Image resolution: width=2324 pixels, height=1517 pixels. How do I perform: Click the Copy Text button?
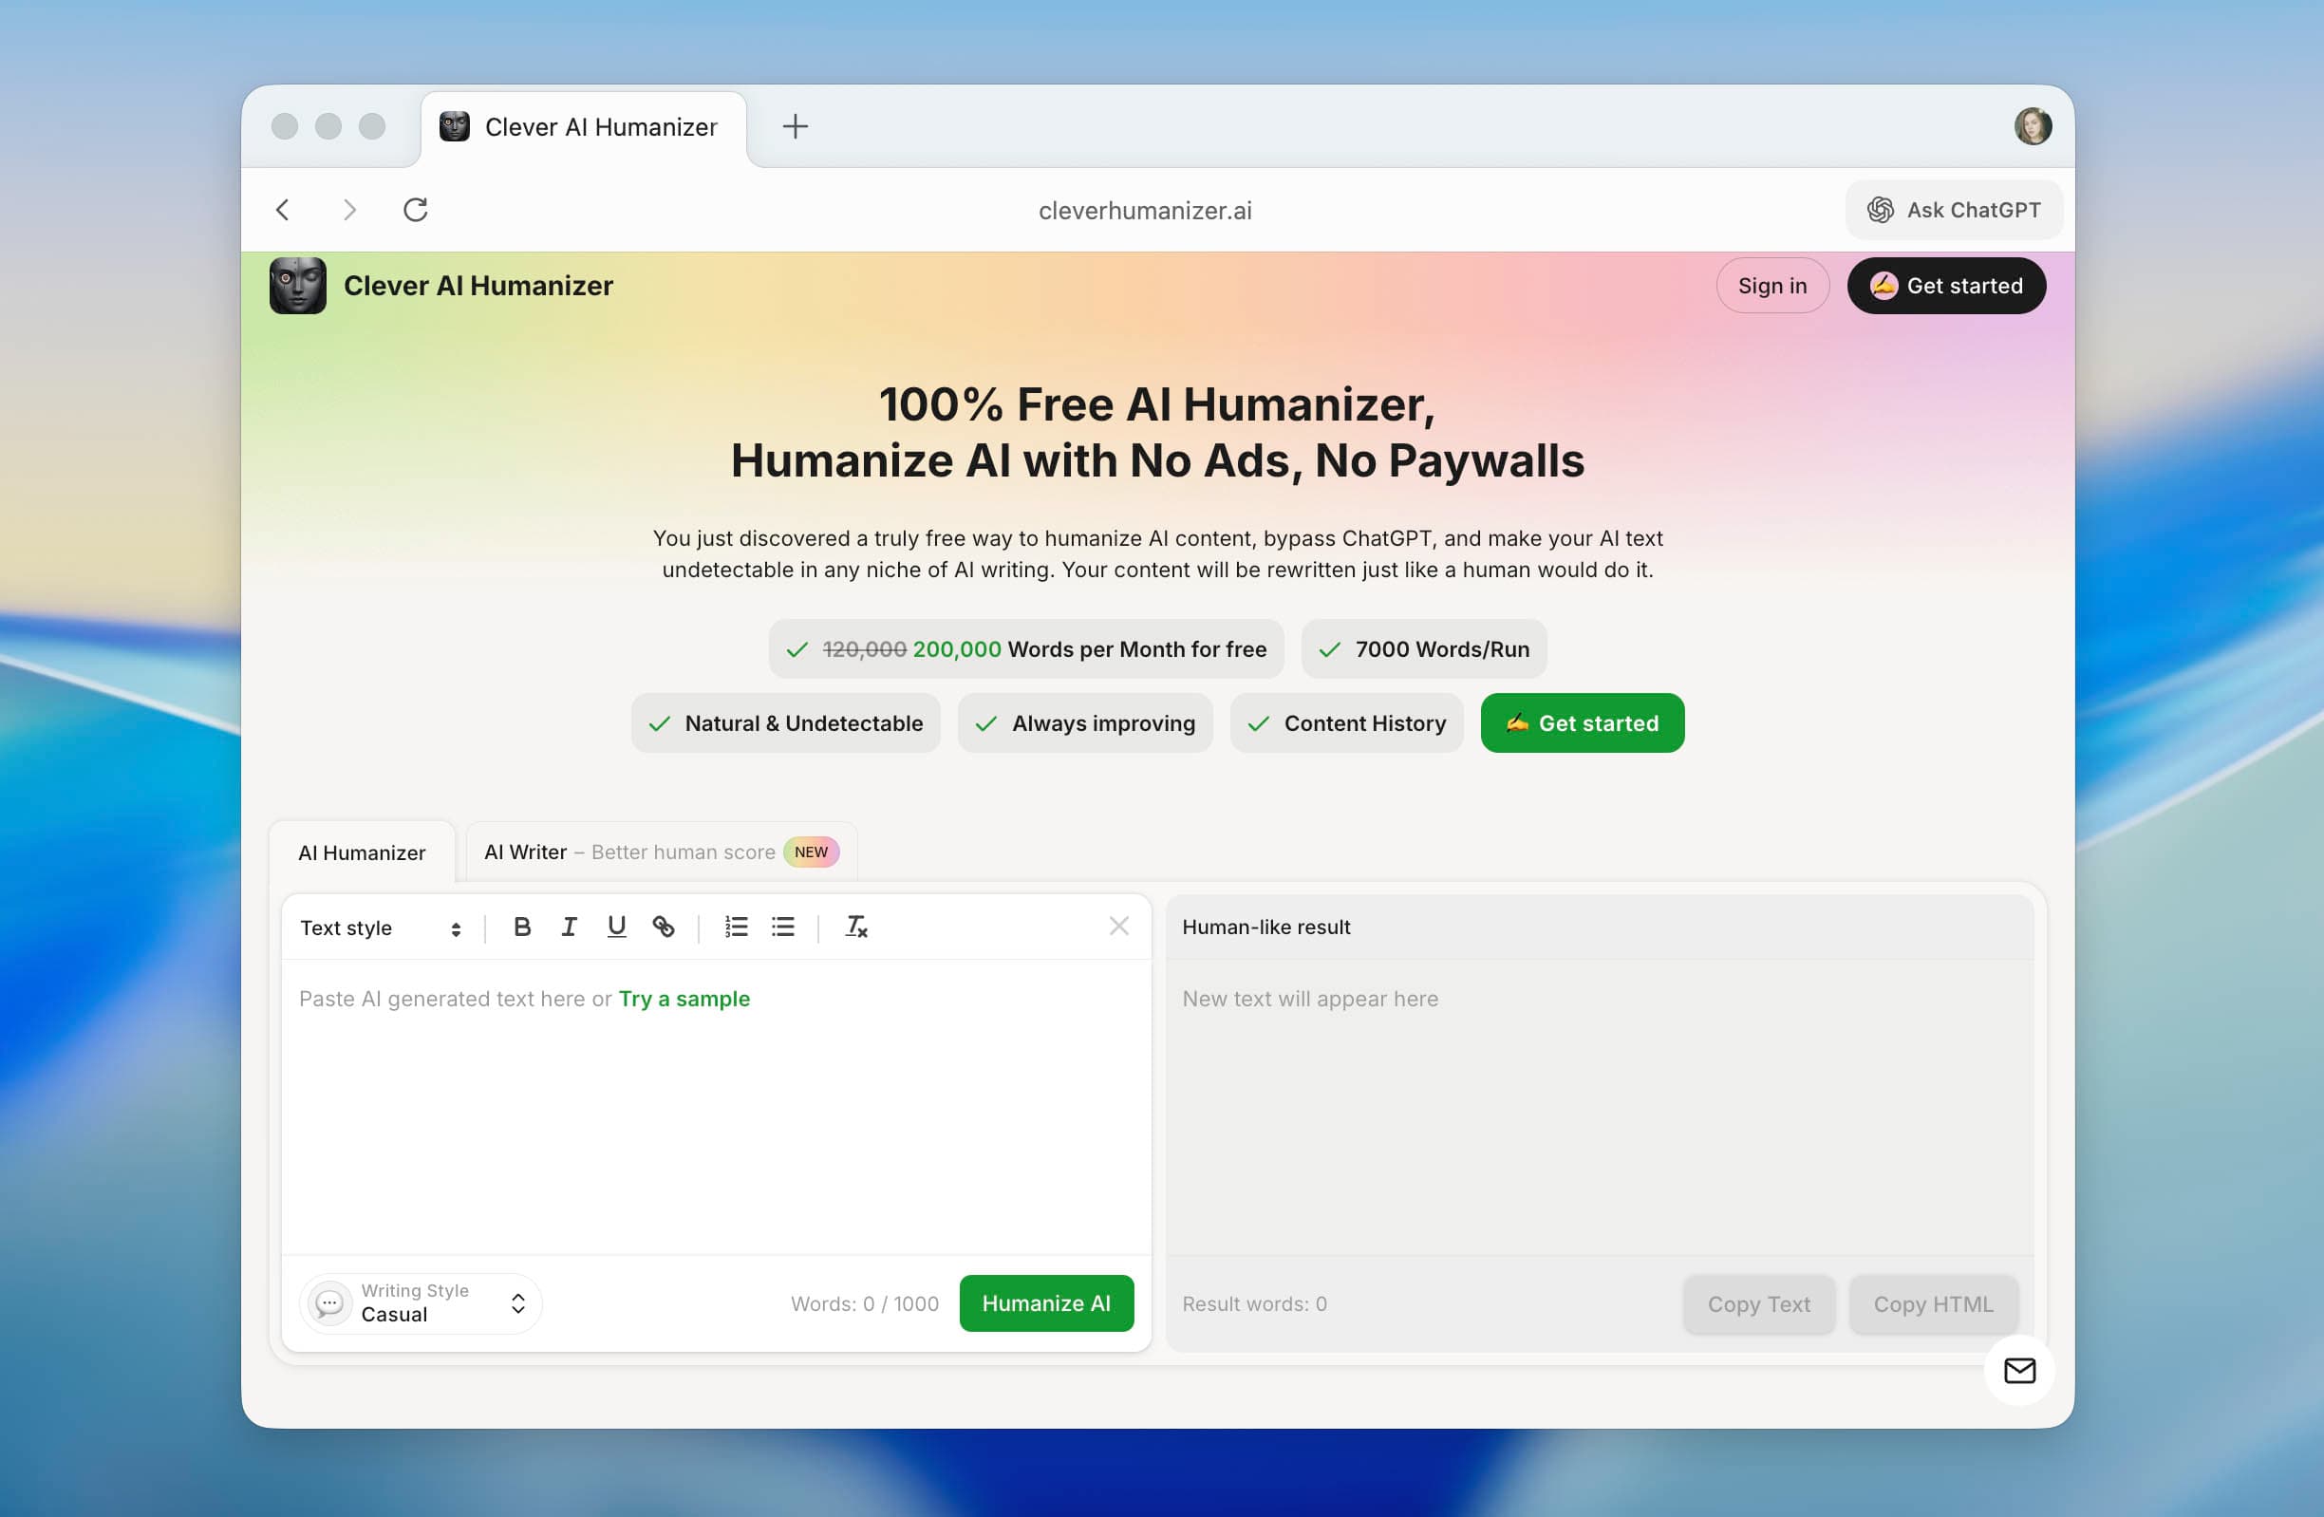(1758, 1304)
